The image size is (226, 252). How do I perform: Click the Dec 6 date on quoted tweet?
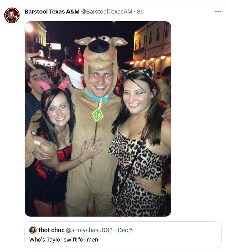(x=125, y=230)
